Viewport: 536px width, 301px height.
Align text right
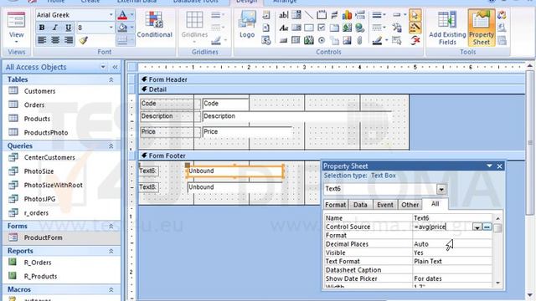(x=69, y=40)
